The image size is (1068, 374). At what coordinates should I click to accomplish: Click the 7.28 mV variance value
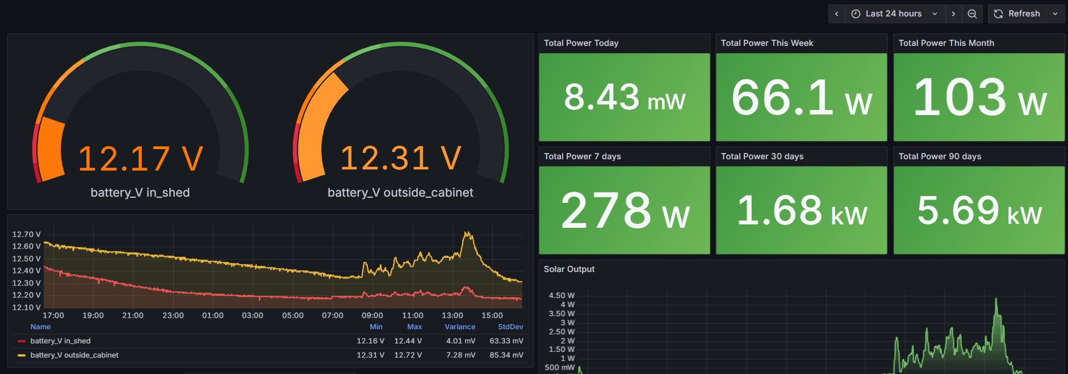(460, 355)
